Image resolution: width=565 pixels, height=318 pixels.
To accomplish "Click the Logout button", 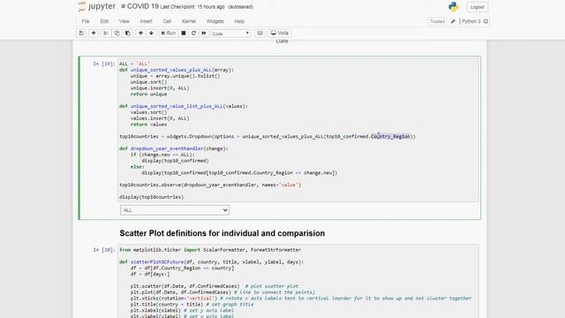I will pyautogui.click(x=477, y=7).
